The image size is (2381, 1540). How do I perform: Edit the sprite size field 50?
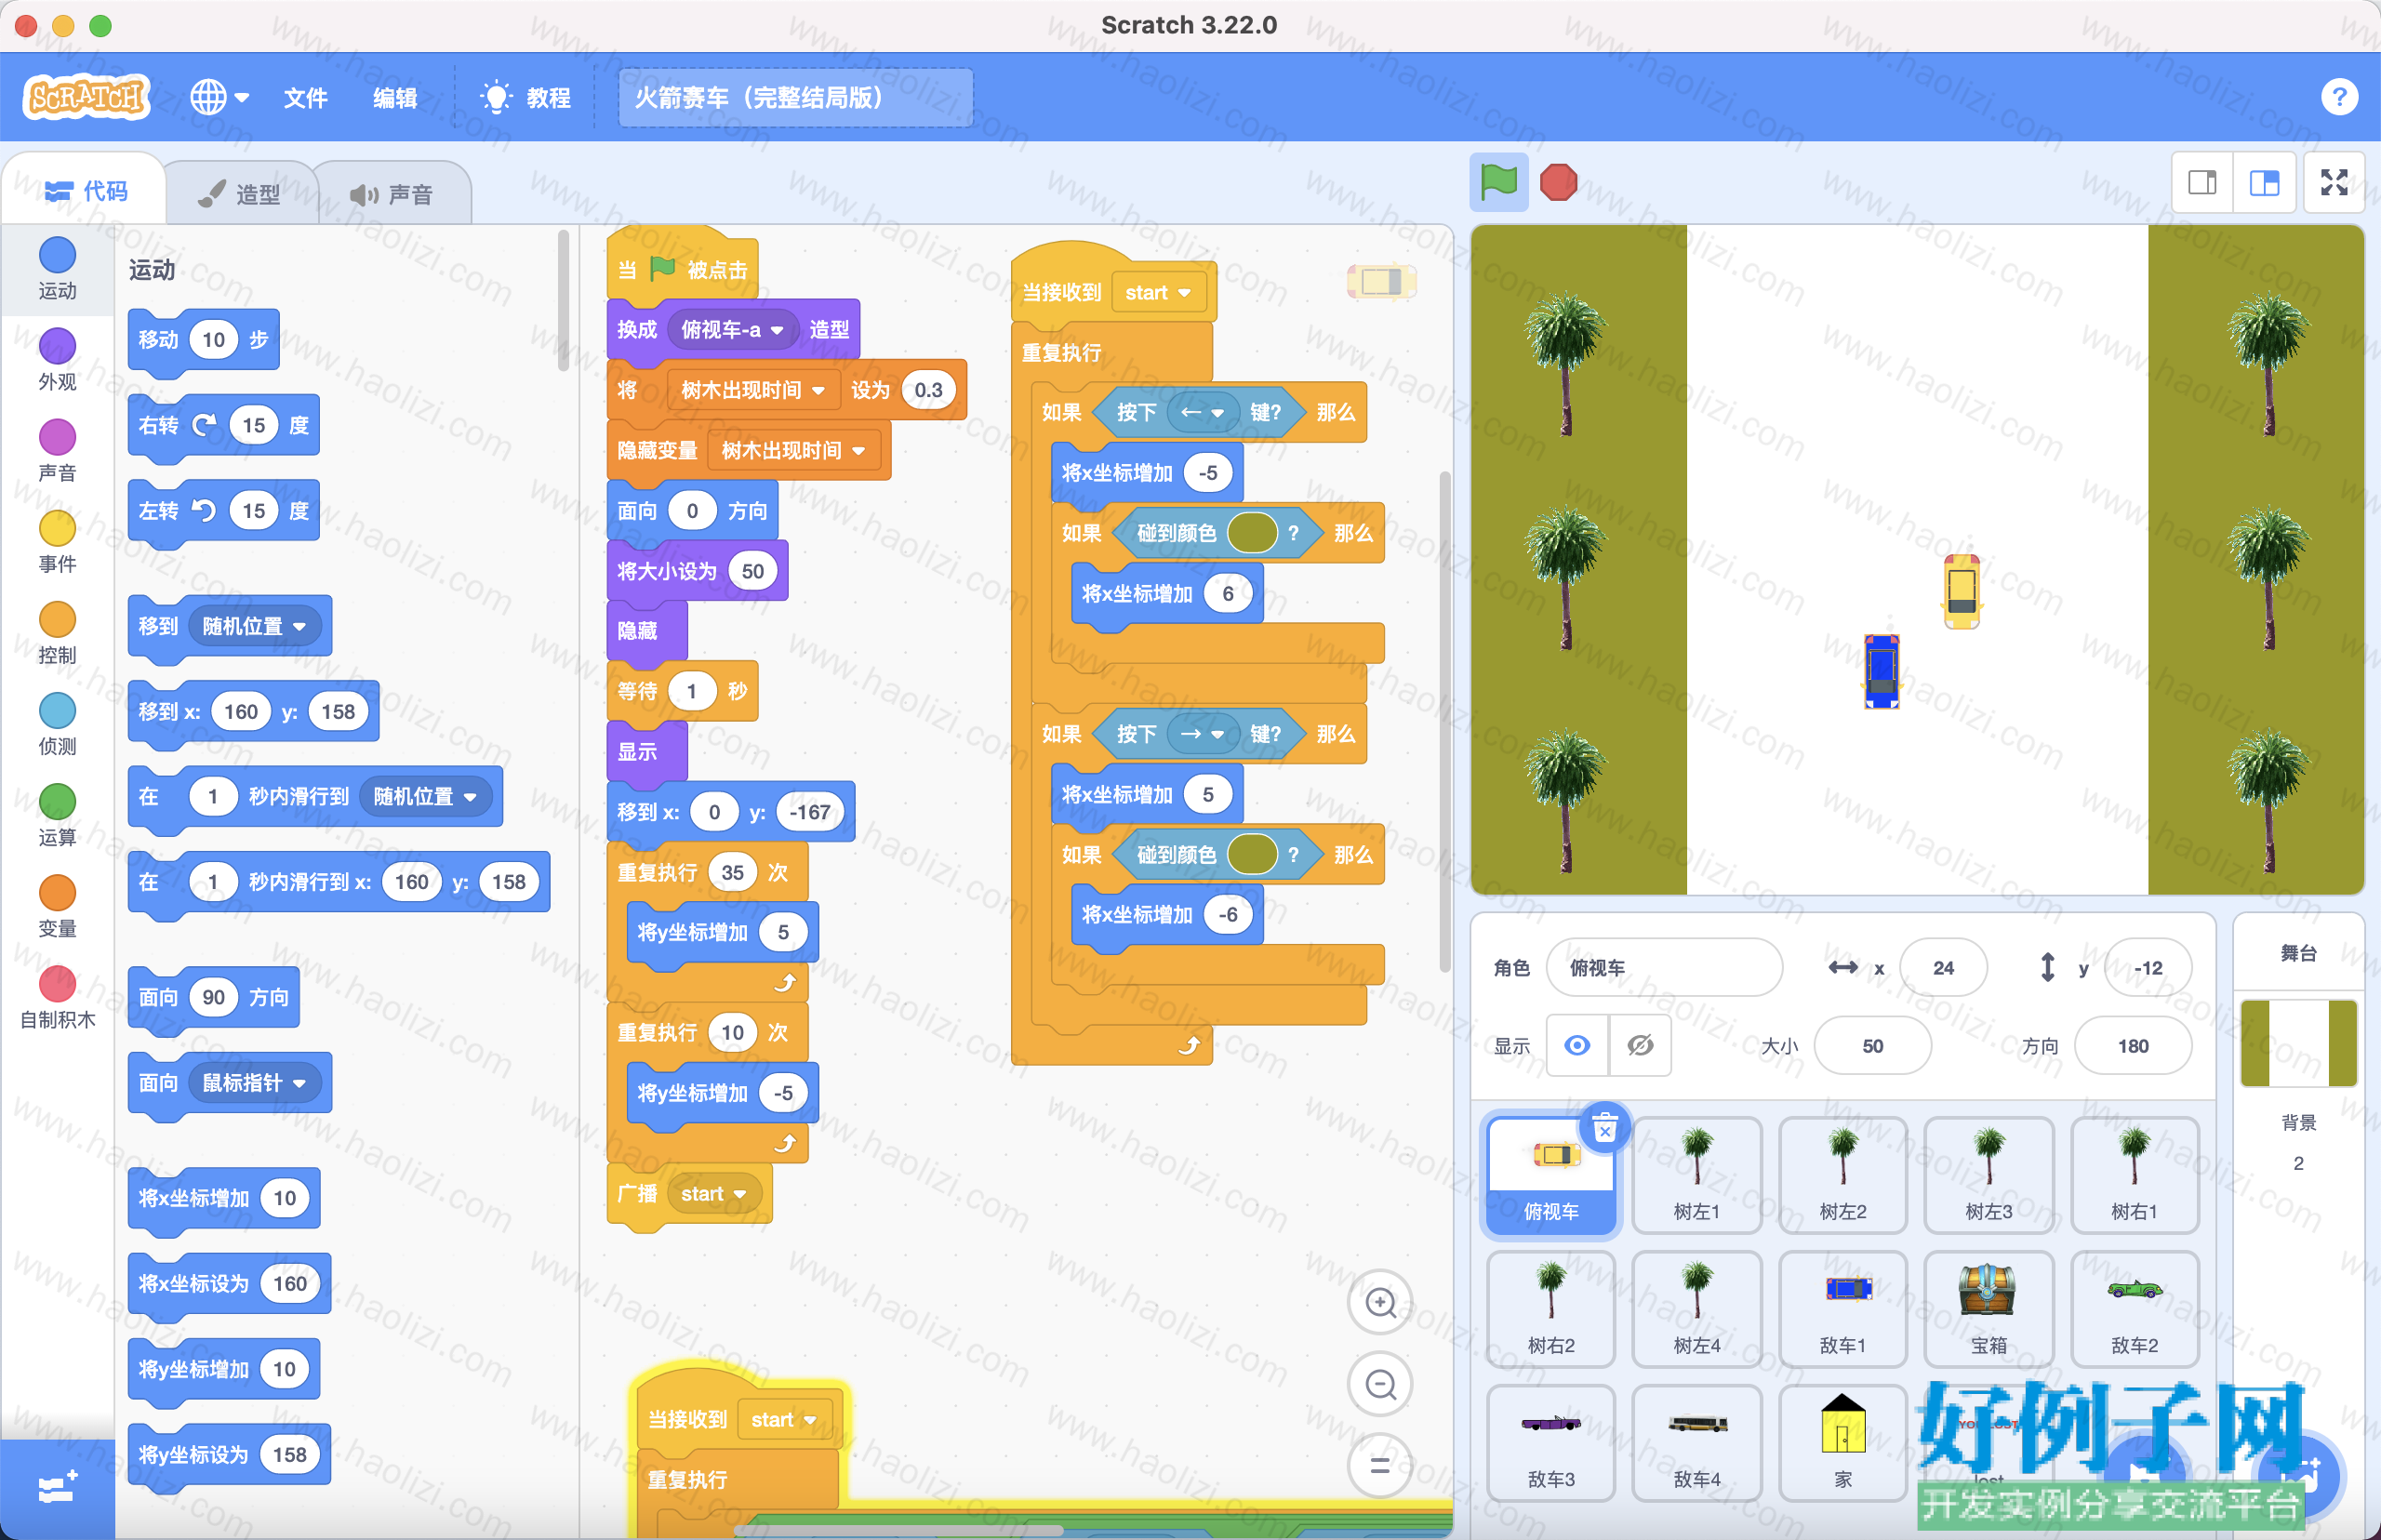tap(1872, 1046)
